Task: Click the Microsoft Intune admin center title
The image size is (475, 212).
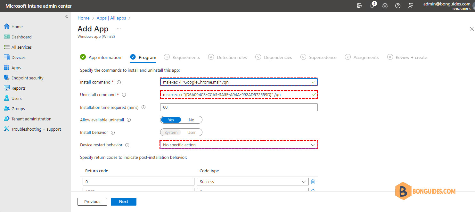Action: pos(38,6)
